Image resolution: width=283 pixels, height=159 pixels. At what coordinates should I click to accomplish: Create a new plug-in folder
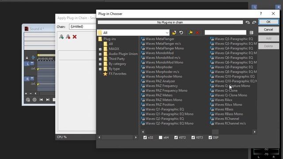(x=191, y=33)
